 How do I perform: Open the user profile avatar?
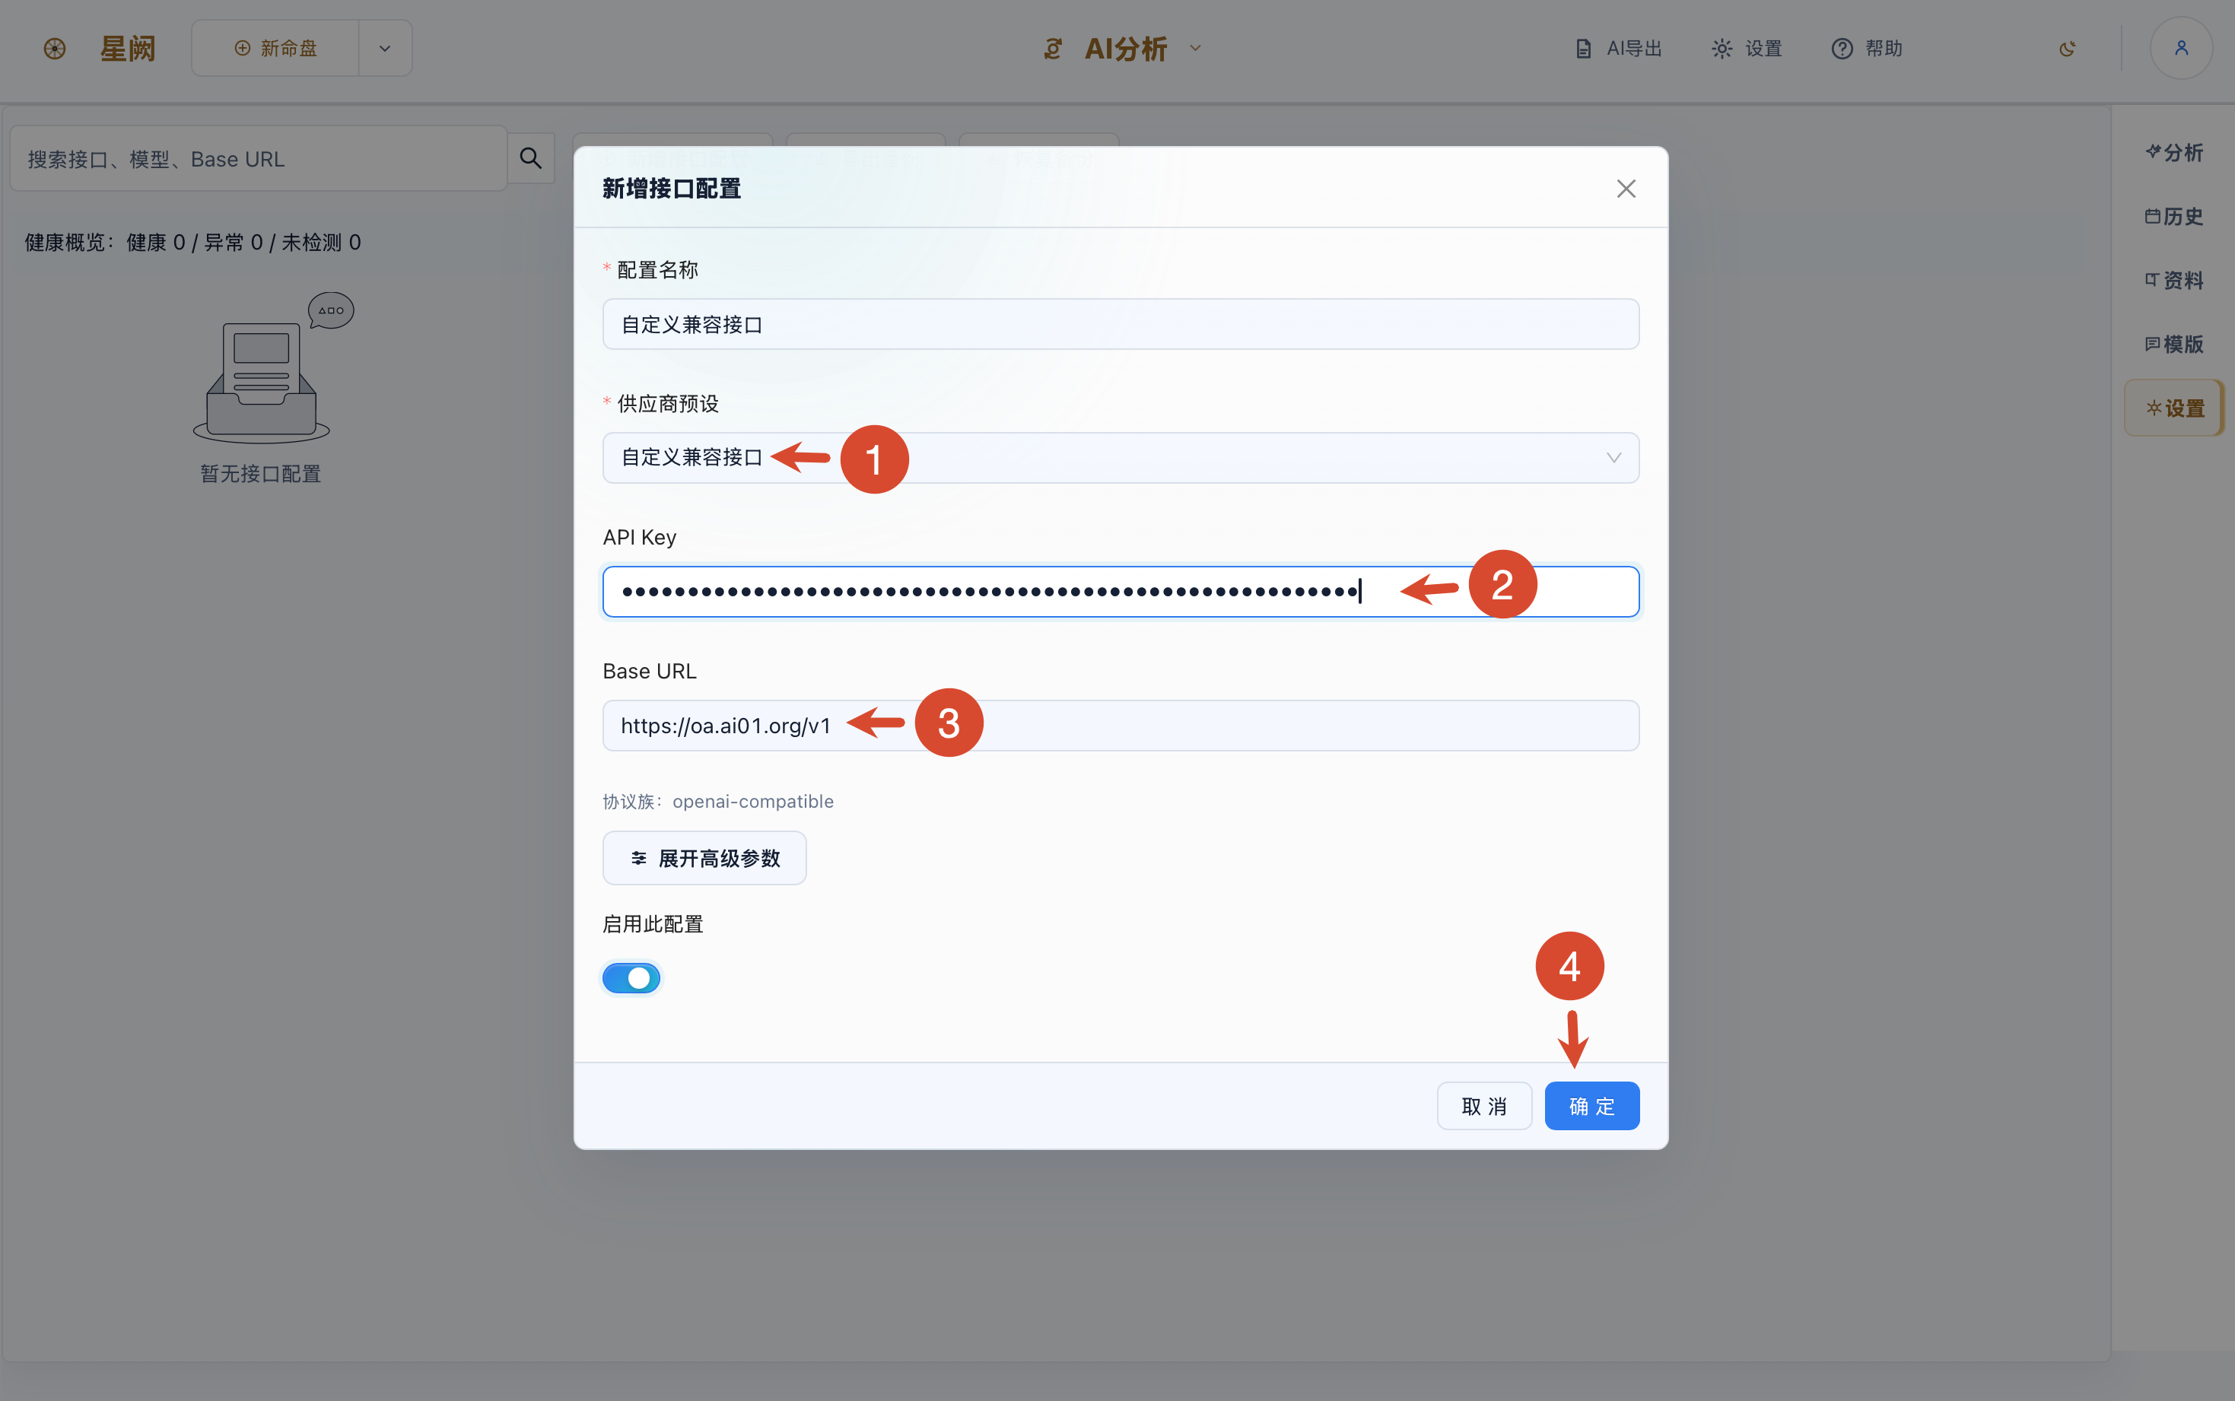click(2180, 48)
